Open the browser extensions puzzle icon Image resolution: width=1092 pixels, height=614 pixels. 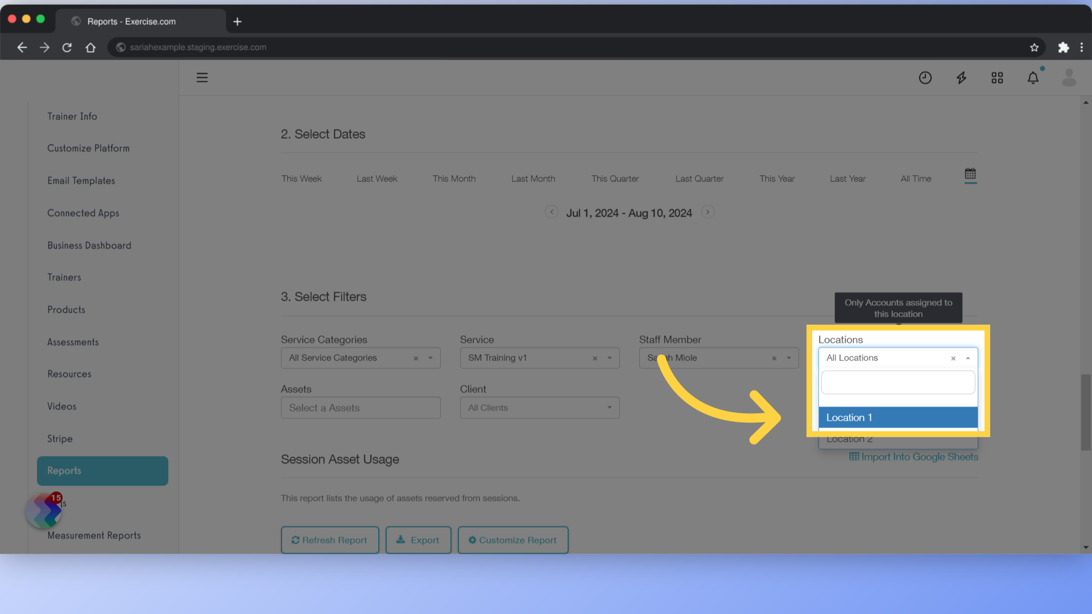[1063, 48]
